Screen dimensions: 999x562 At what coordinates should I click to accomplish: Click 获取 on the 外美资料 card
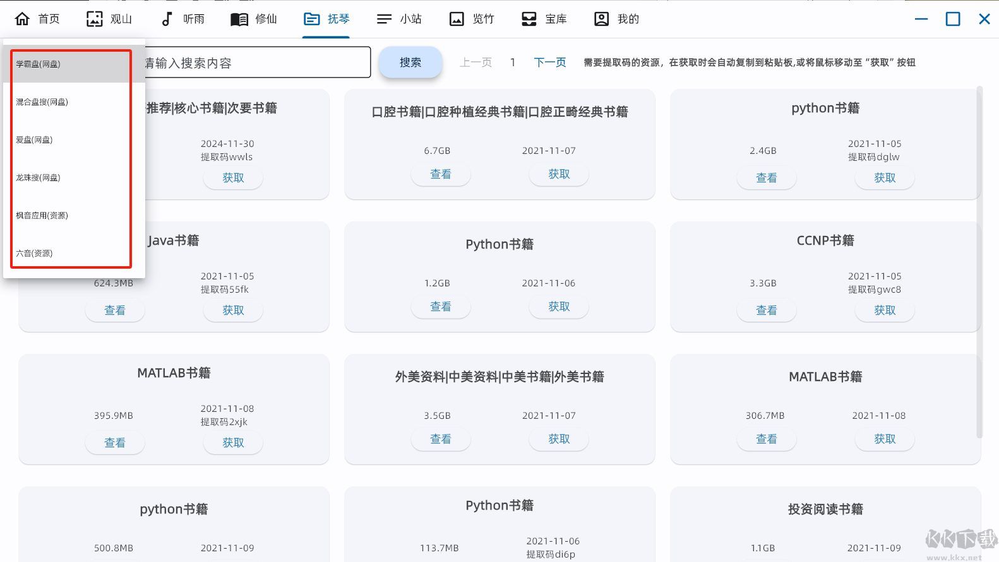click(x=559, y=439)
